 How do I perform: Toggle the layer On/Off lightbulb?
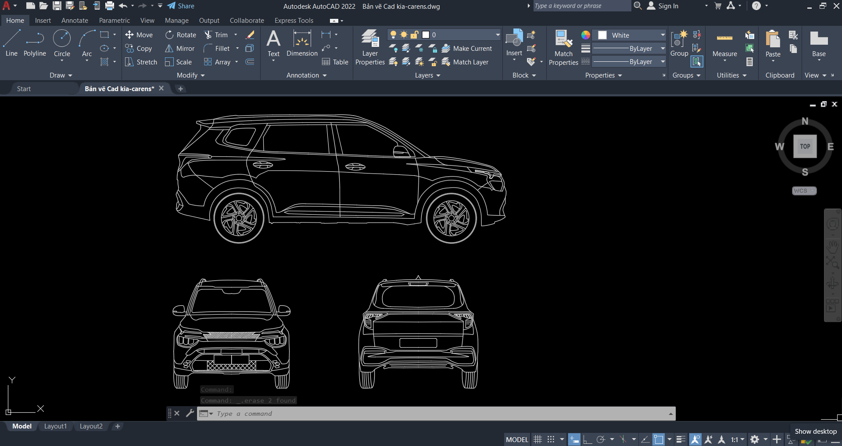[x=393, y=34]
